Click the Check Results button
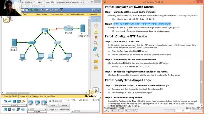The image size is (204, 114). (118, 111)
